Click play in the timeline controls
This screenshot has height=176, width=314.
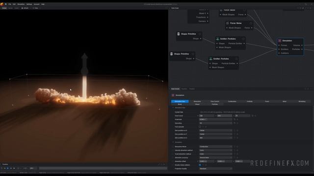point(8,168)
